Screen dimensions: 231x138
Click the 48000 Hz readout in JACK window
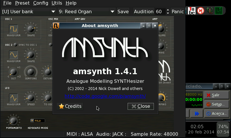(x=194, y=95)
